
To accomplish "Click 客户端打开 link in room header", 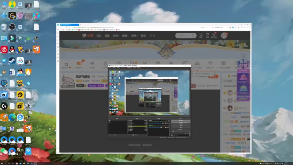I will (212, 86).
